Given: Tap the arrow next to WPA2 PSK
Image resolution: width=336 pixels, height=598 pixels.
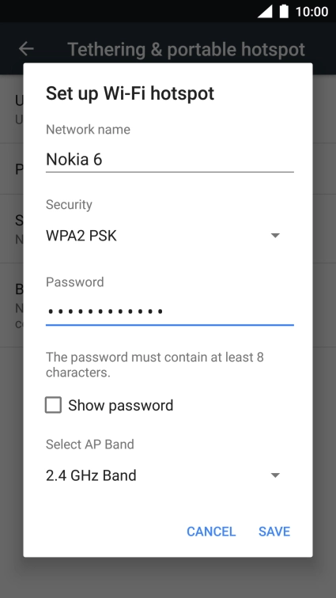Looking at the screenshot, I should (x=275, y=236).
